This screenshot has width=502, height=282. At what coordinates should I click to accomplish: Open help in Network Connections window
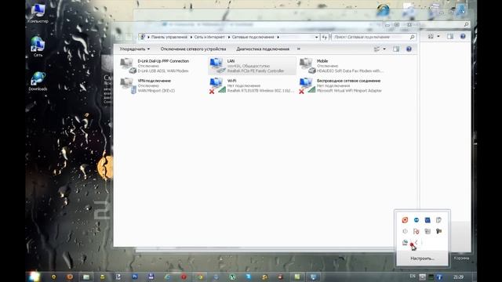coord(409,49)
